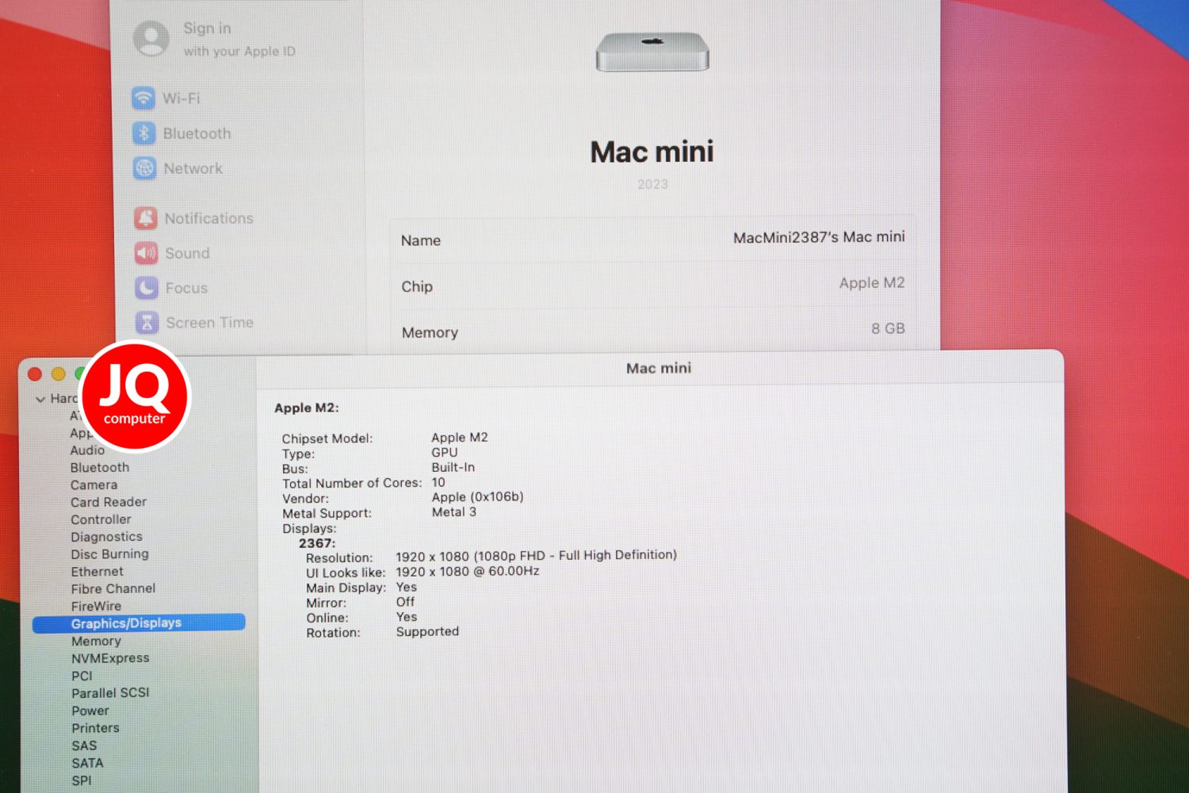The height and width of the screenshot is (793, 1189).
Task: Click Chipset Model value Apple M2
Action: 460,438
